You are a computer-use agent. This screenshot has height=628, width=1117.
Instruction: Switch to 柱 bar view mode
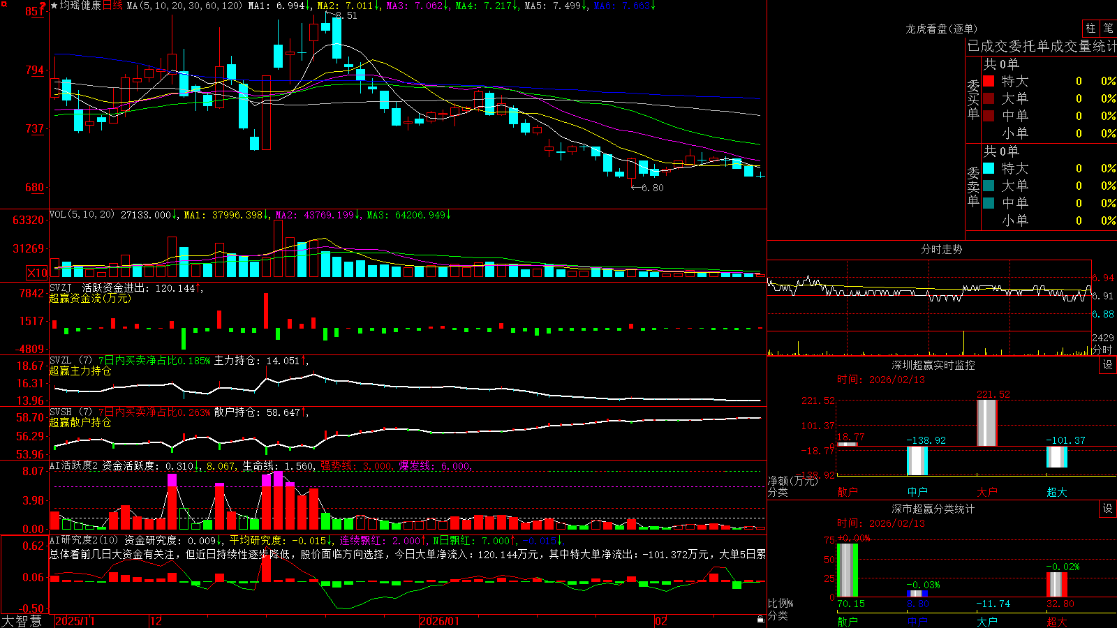[1090, 28]
